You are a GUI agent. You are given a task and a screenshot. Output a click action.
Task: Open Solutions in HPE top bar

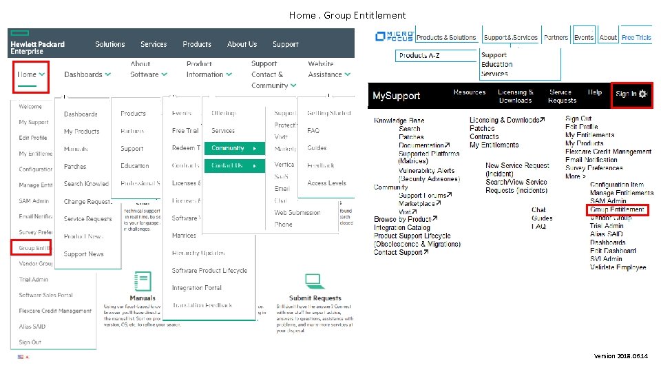pos(110,44)
